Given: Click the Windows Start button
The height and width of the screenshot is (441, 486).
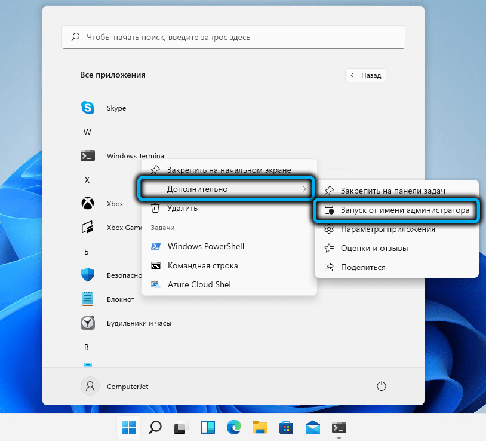Looking at the screenshot, I should pos(128,427).
